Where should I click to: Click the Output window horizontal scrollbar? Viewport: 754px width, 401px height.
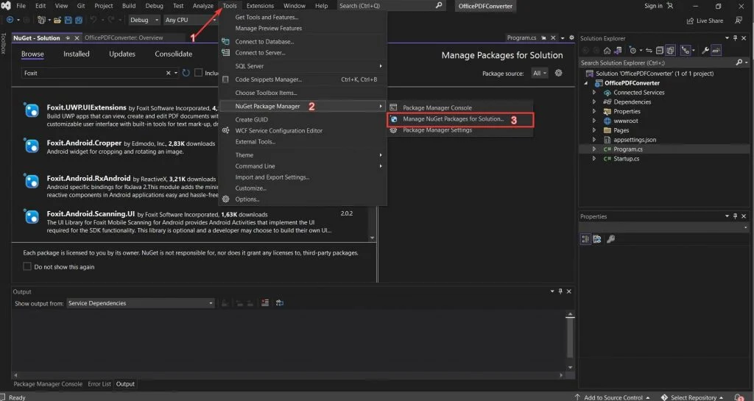click(x=289, y=375)
